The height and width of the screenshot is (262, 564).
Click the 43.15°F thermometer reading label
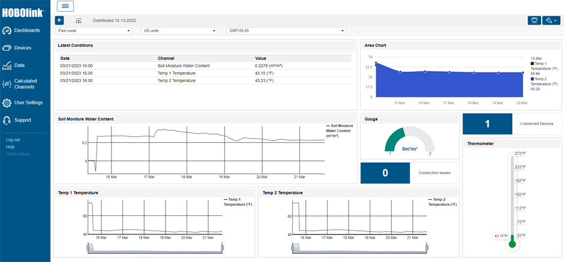[500, 236]
